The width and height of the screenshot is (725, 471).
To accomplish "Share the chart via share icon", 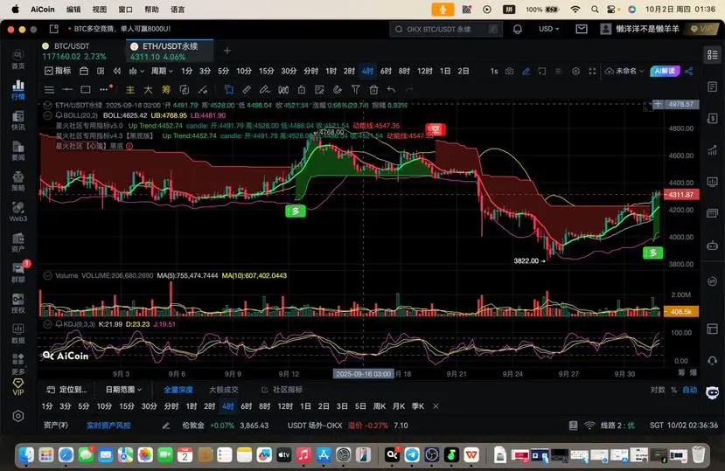I will point(689,71).
